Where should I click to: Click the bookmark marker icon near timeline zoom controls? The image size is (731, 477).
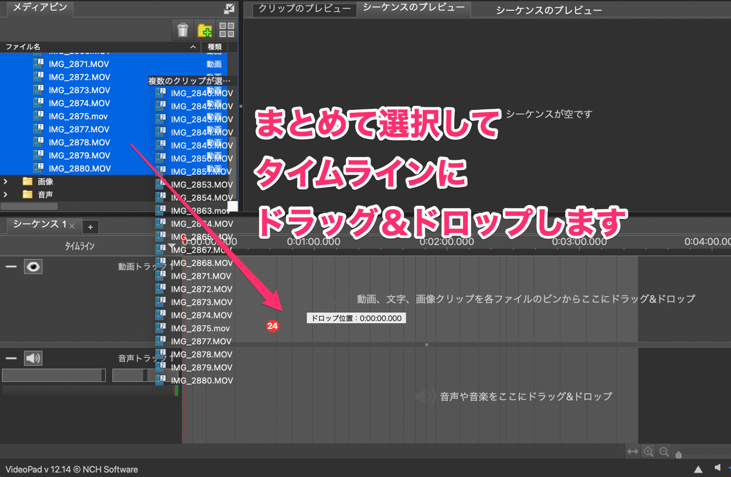[679, 454]
